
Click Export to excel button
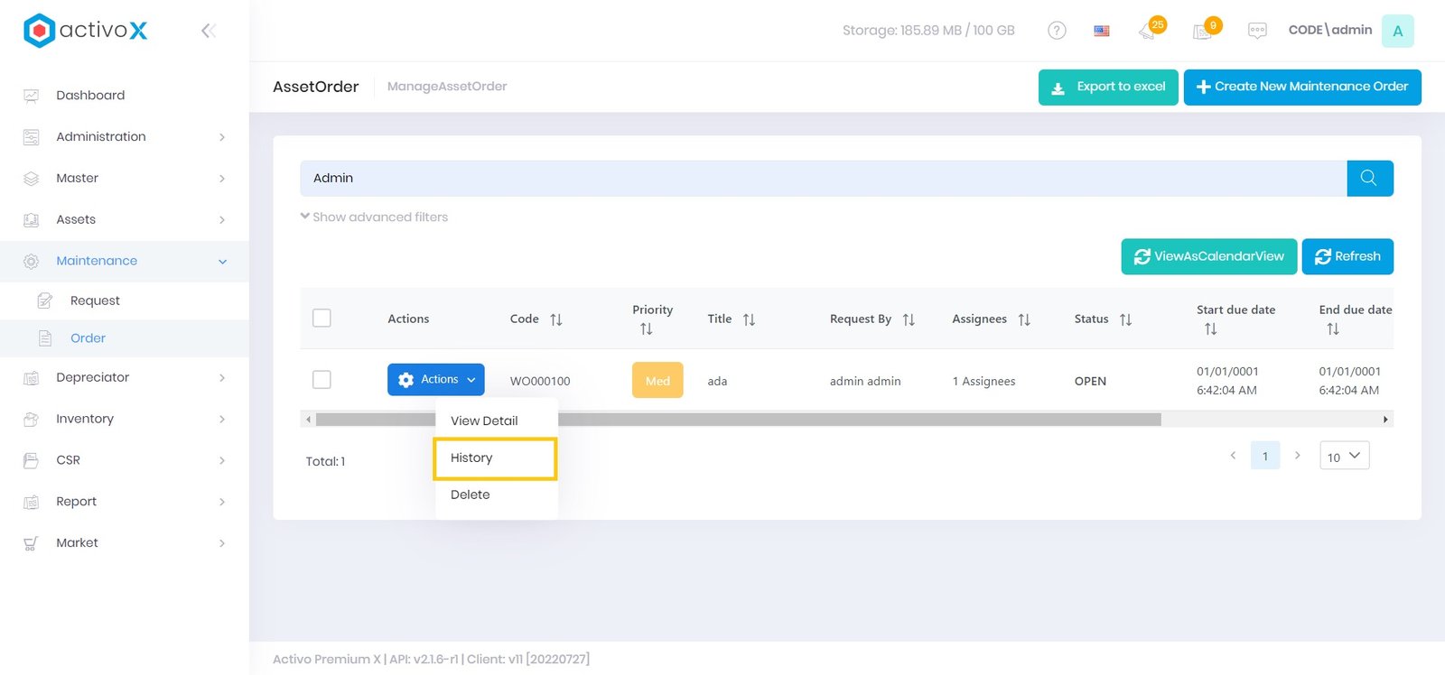click(1108, 87)
